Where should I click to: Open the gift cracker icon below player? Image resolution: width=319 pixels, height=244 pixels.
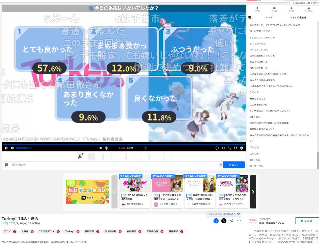point(81,156)
